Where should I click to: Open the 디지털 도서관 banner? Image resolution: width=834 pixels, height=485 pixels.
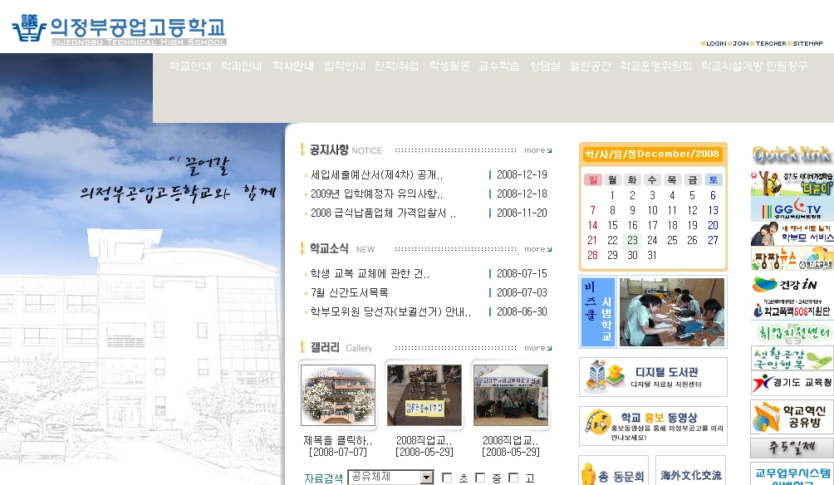coord(653,376)
